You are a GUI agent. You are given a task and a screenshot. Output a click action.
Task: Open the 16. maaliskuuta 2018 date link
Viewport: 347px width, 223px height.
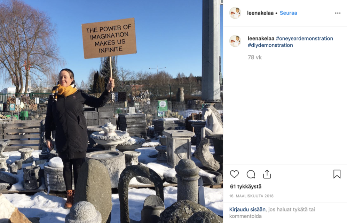[251, 196]
